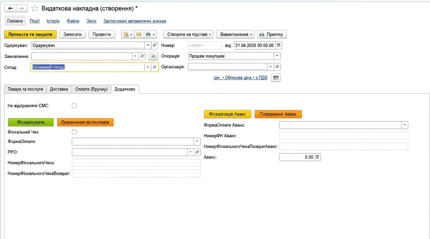The height and width of the screenshot is (239, 430).
Task: Click the НомерФіскальногоЧека input field
Action: tap(136, 163)
